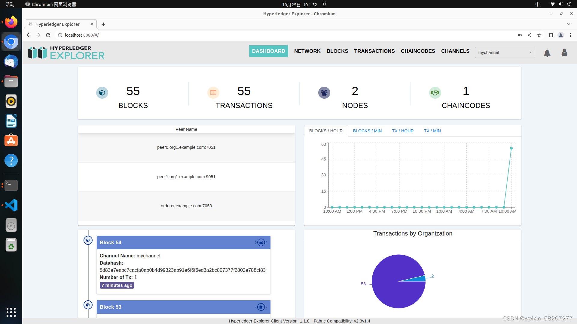Screen dimensions: 577x324
Task: Open Block 54 details cube icon
Action: (261, 242)
